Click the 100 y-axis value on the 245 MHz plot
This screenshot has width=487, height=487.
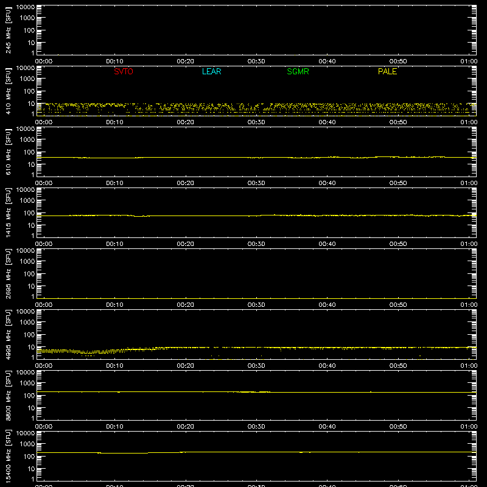(29, 30)
